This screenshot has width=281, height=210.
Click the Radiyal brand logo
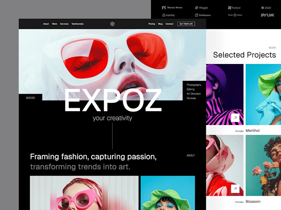click(x=234, y=8)
